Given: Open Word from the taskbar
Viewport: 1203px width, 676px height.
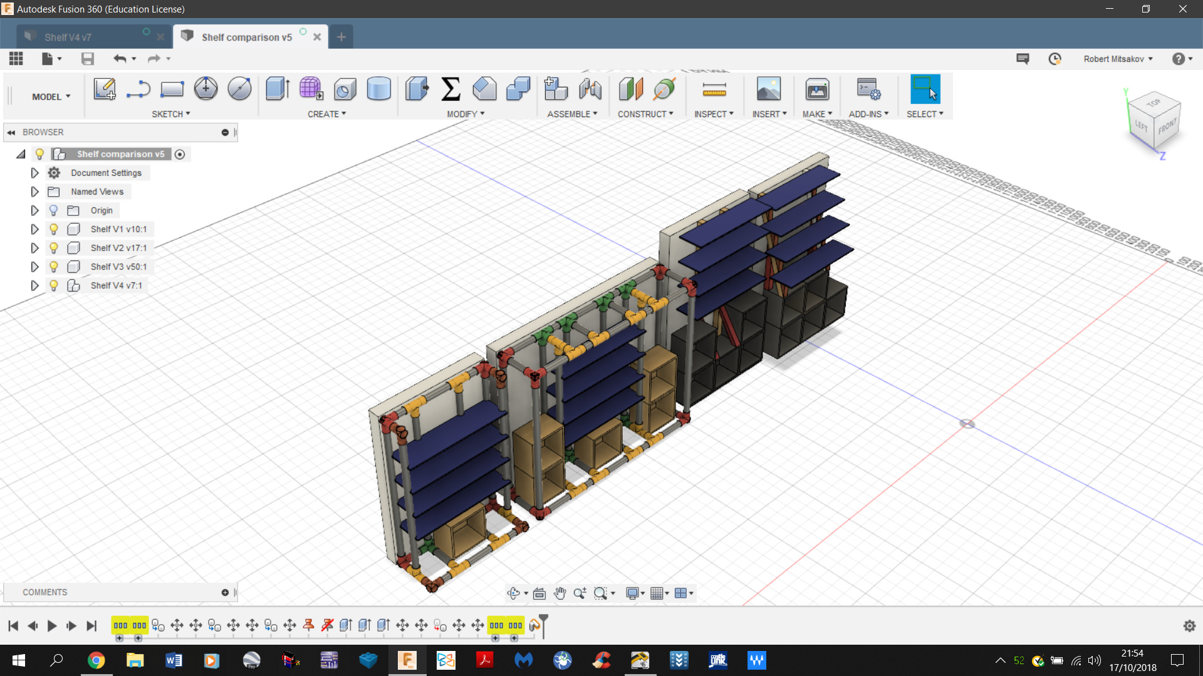Looking at the screenshot, I should click(x=174, y=660).
